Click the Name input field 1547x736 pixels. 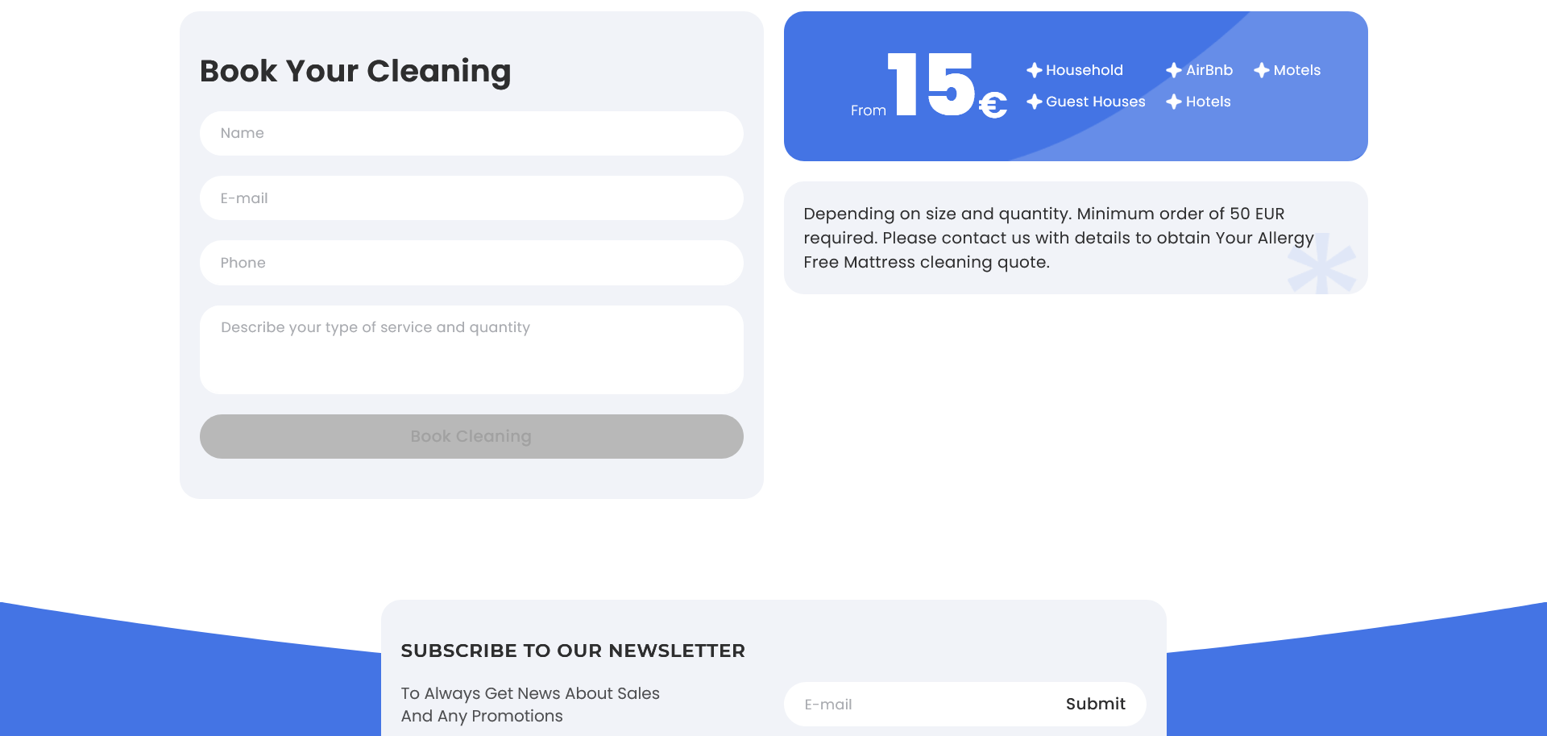(x=471, y=134)
